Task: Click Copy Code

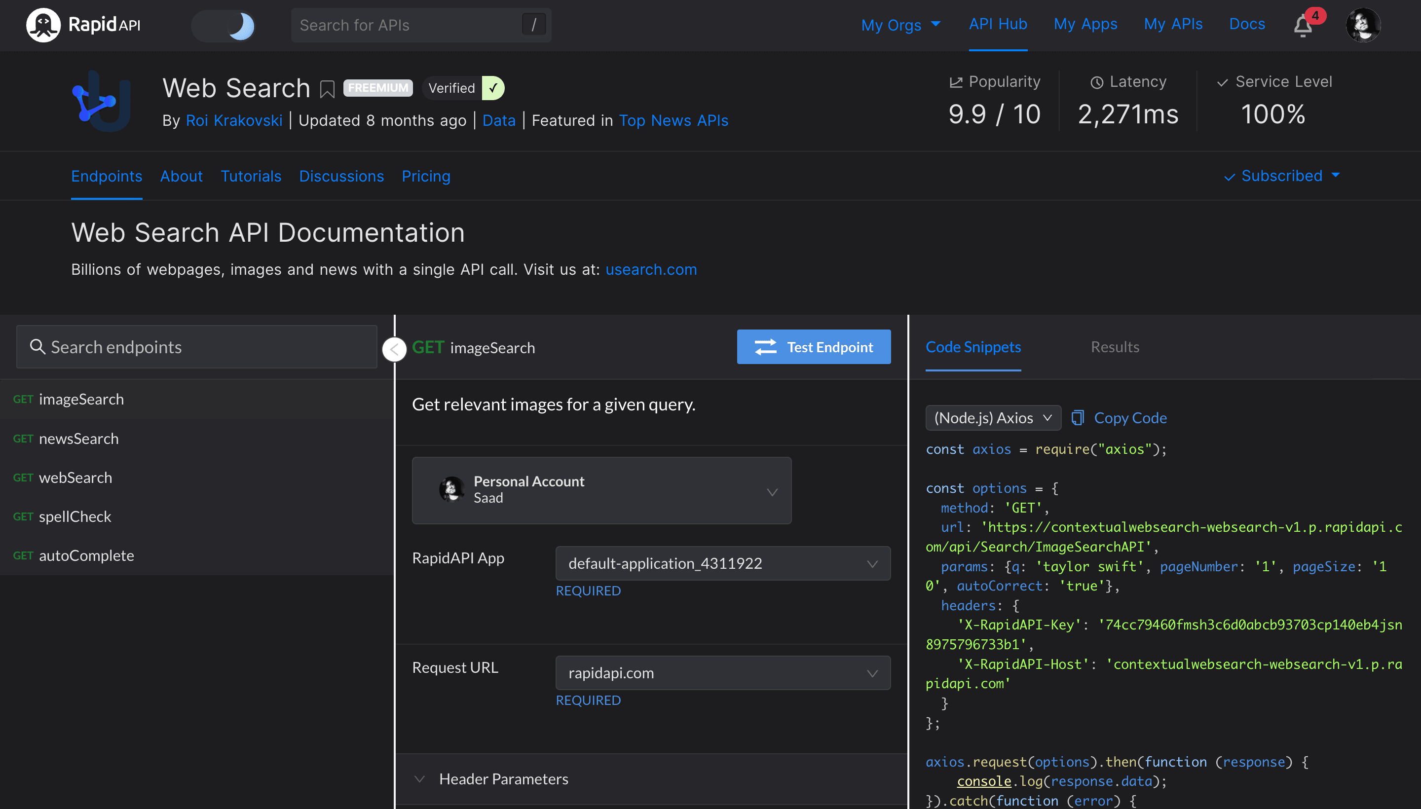Action: (1130, 417)
